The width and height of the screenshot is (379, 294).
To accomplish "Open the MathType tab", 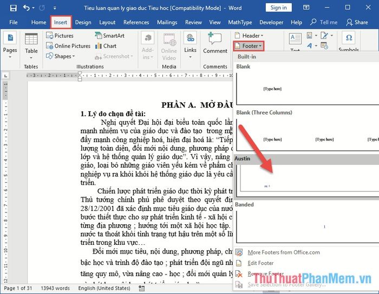I will [x=240, y=23].
